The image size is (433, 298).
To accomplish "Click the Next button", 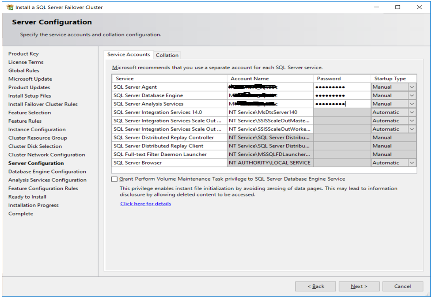I will point(359,287).
